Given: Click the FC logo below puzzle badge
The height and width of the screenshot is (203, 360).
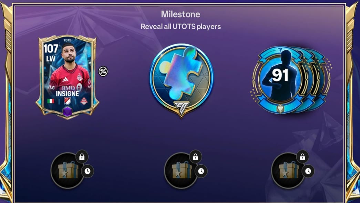Looking at the screenshot, I should click(x=181, y=108).
